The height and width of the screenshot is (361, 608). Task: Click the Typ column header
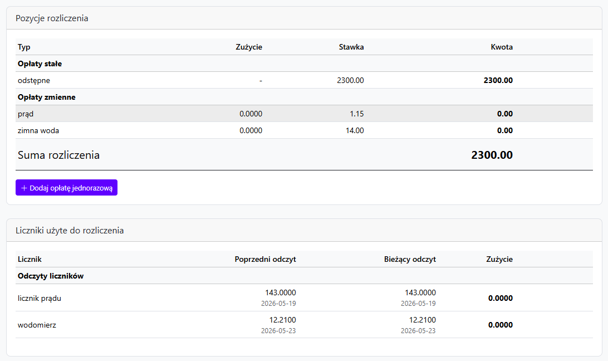click(x=24, y=47)
